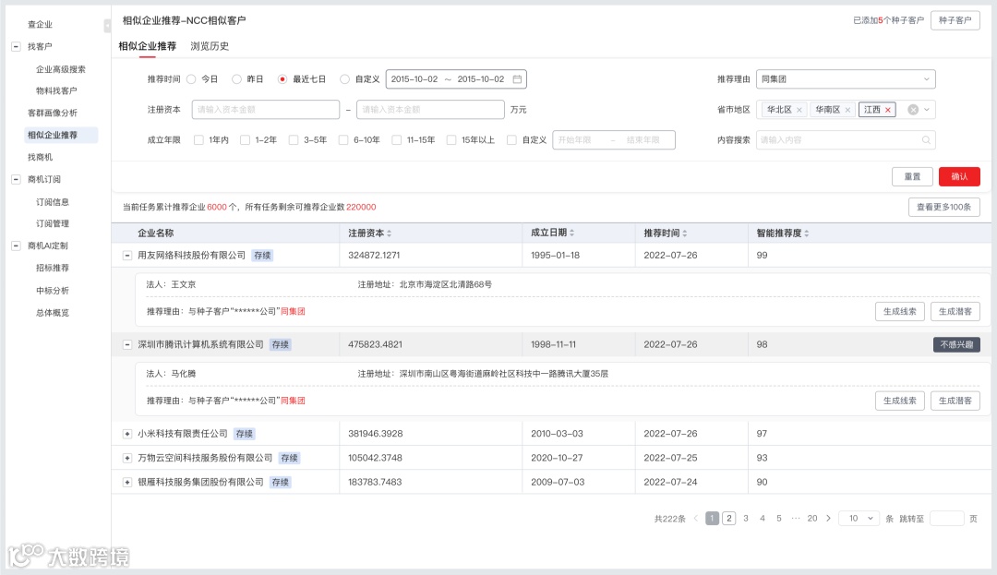Open 企业高级搜索 in the sidebar

coord(60,69)
